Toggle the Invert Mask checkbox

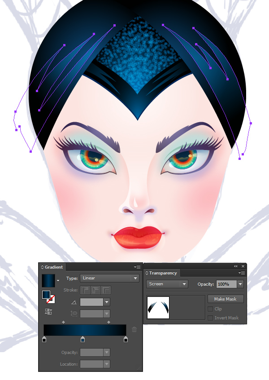coord(210,318)
